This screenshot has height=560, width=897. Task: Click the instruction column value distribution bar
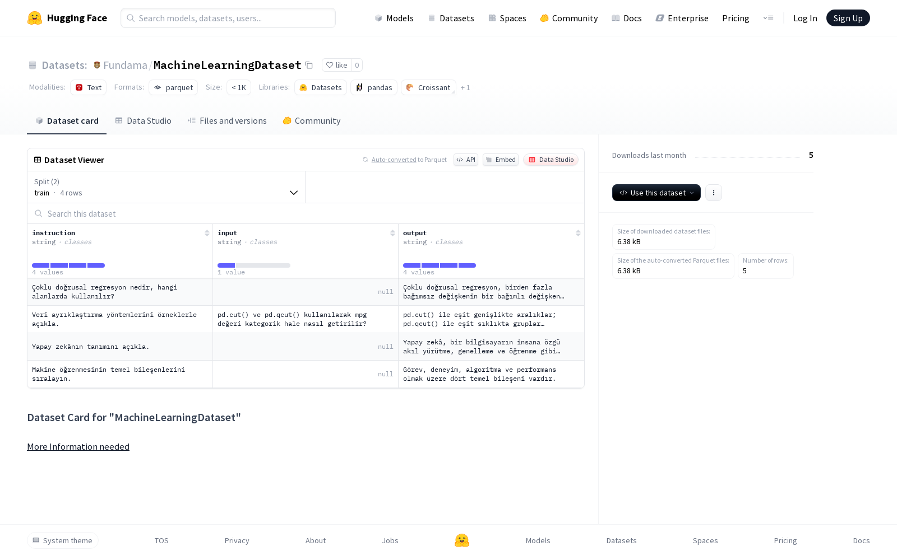pyautogui.click(x=68, y=265)
